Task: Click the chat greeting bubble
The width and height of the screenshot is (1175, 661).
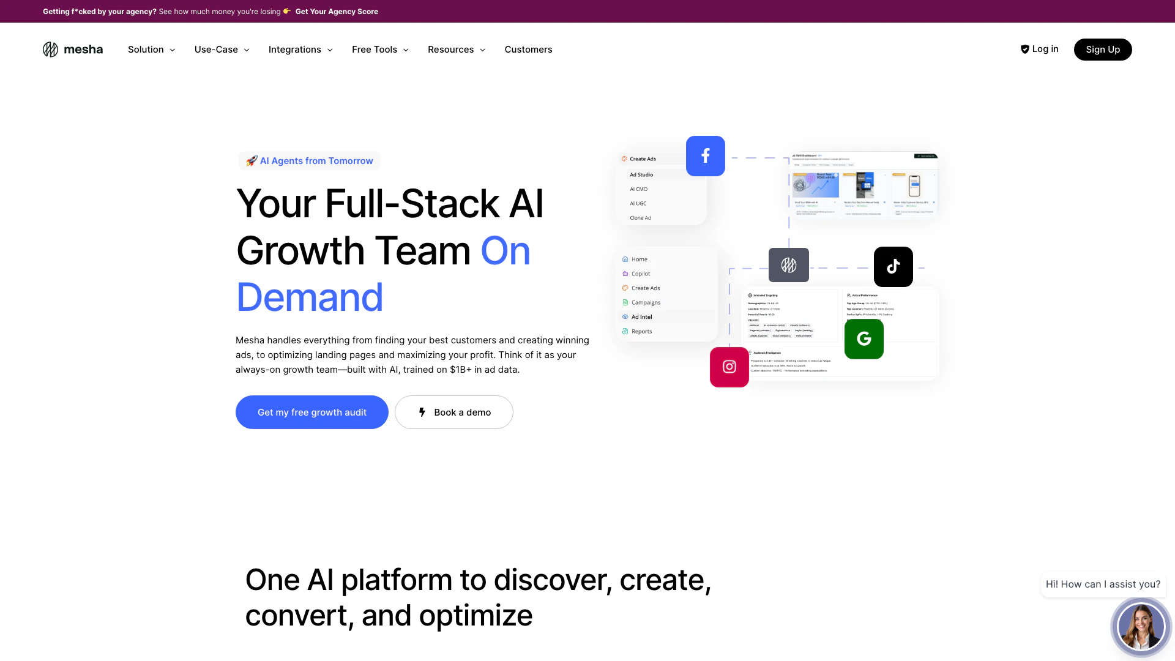Action: click(x=1102, y=584)
